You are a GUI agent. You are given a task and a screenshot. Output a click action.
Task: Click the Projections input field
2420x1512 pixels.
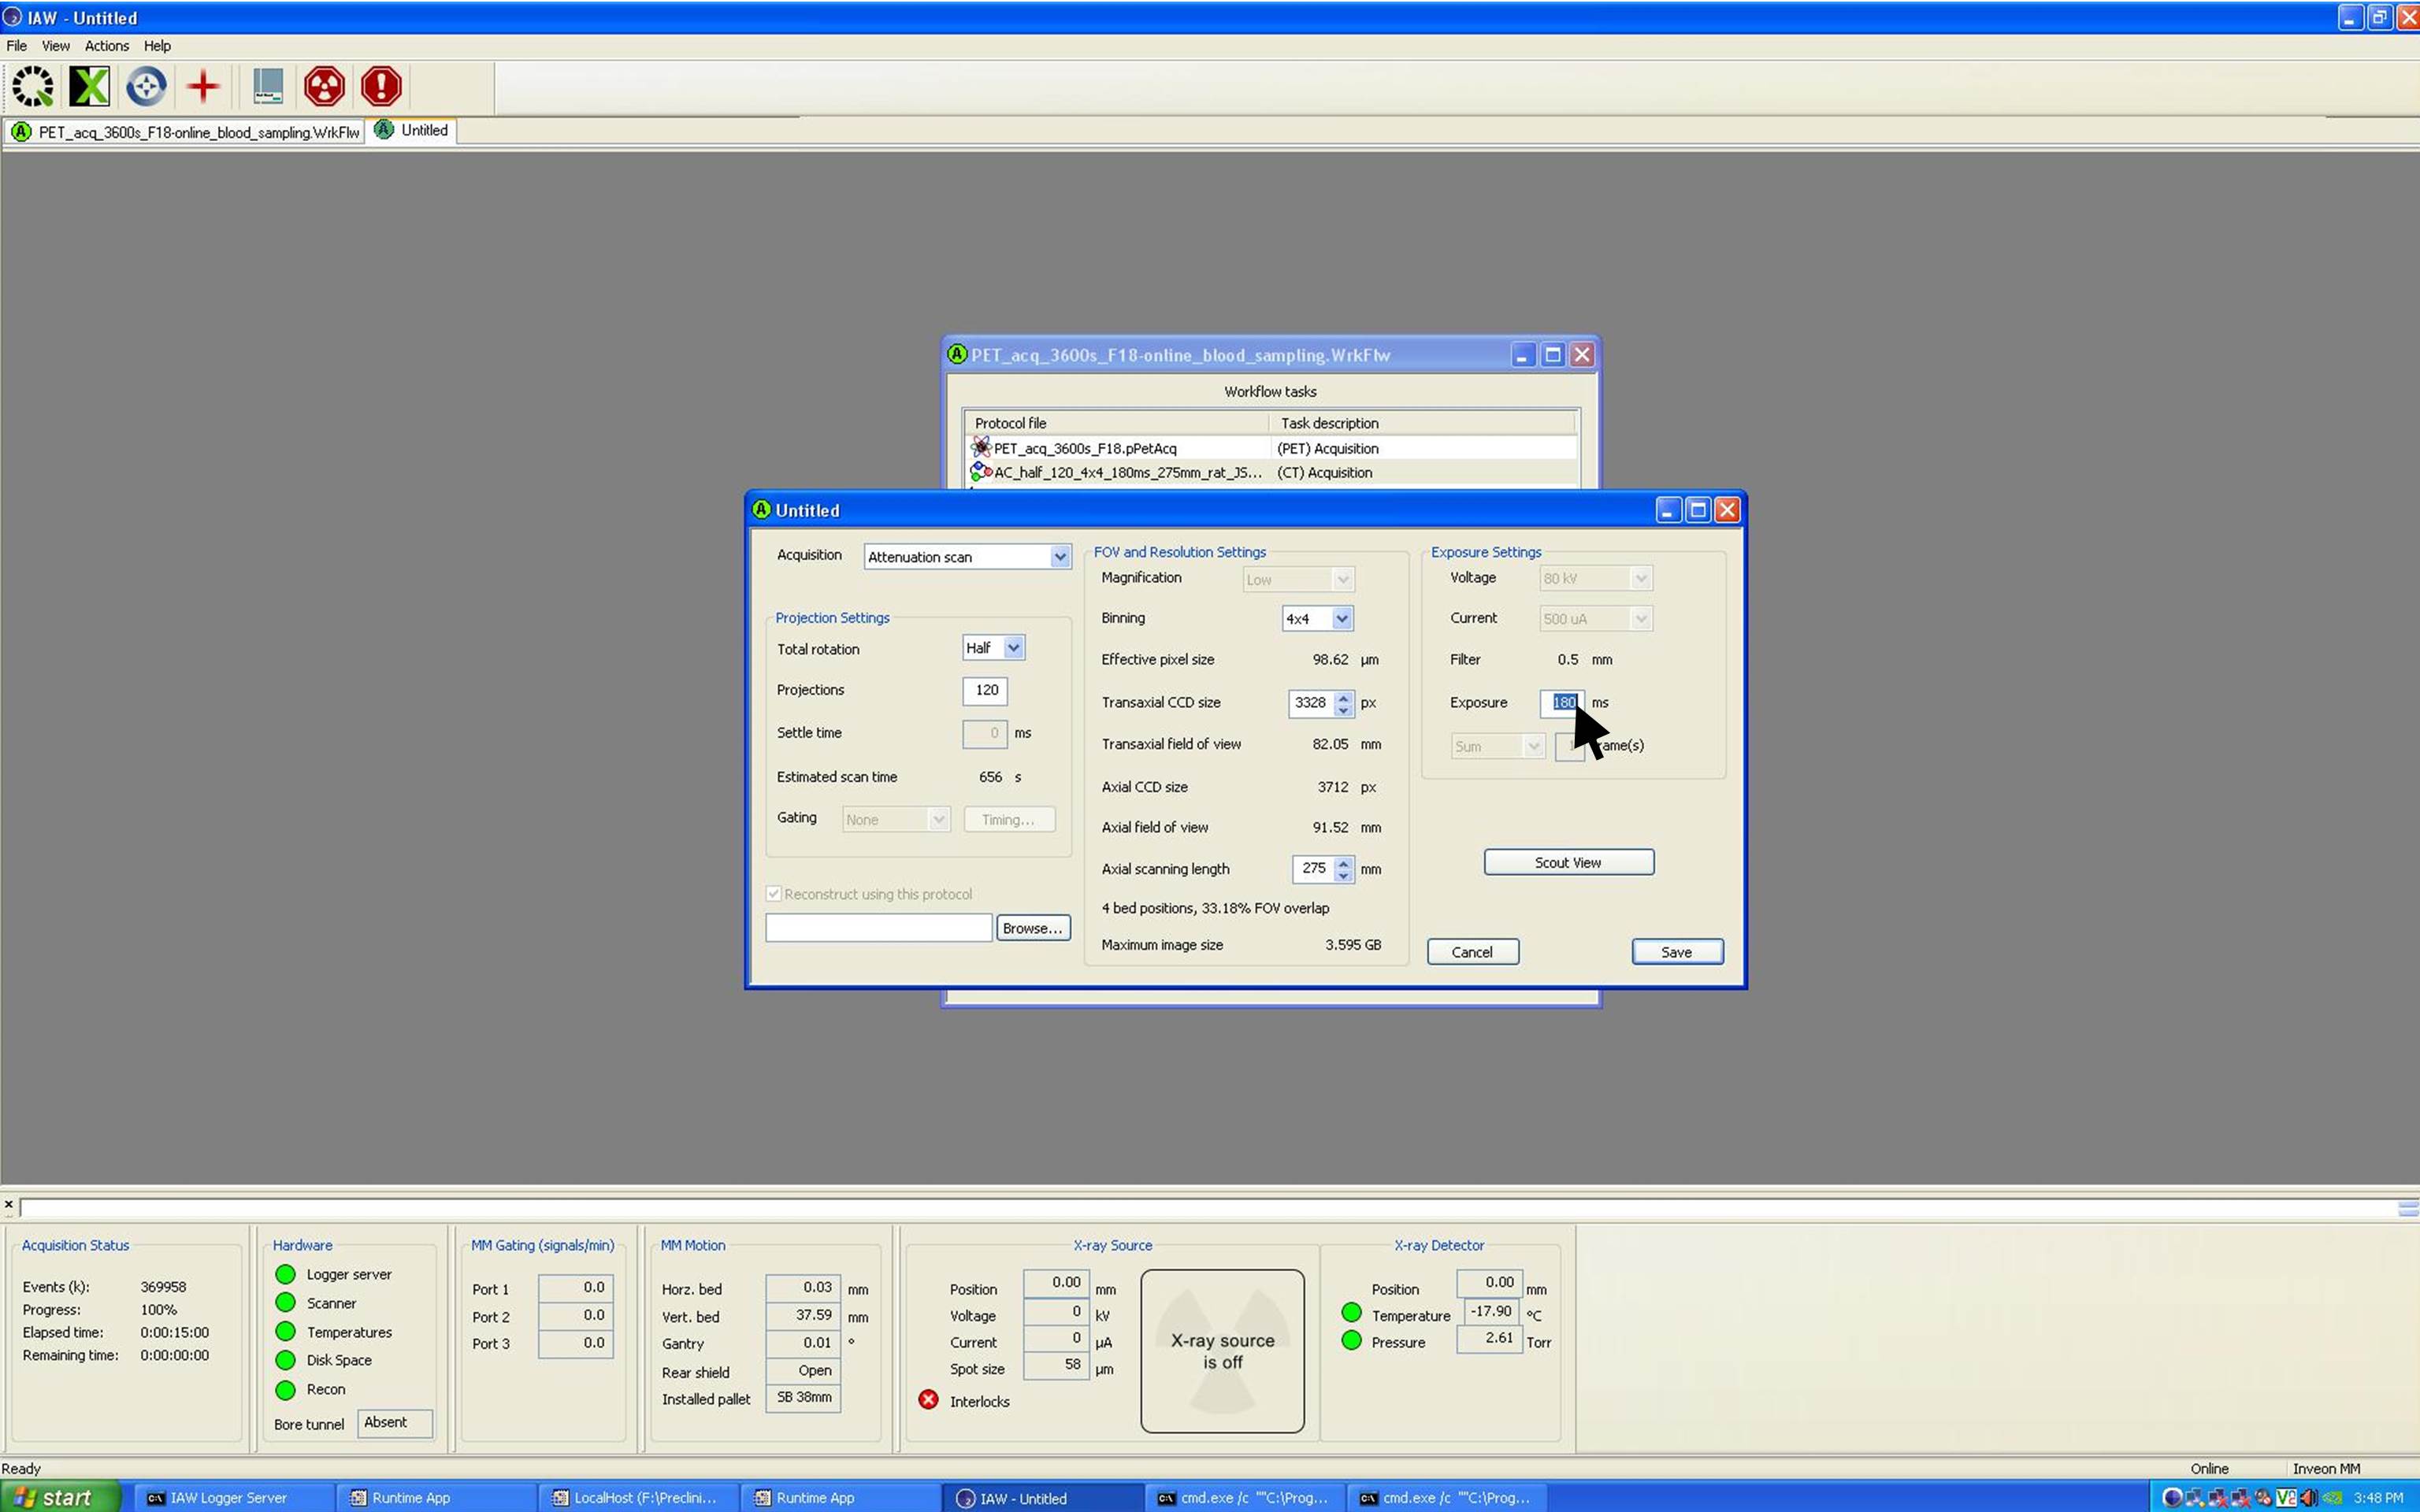click(x=985, y=690)
